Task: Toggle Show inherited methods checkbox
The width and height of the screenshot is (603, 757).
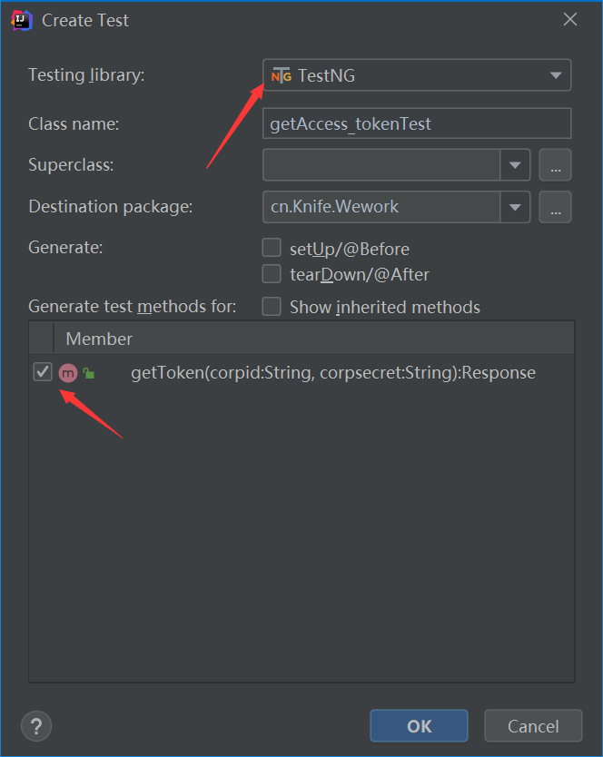Action: (x=272, y=307)
